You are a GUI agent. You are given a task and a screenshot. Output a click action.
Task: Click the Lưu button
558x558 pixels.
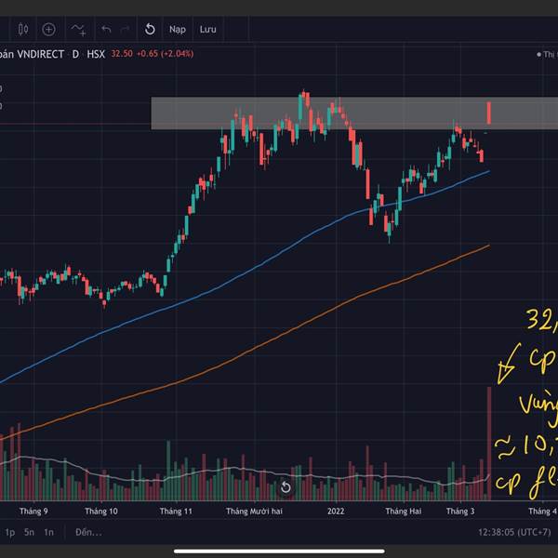point(207,29)
